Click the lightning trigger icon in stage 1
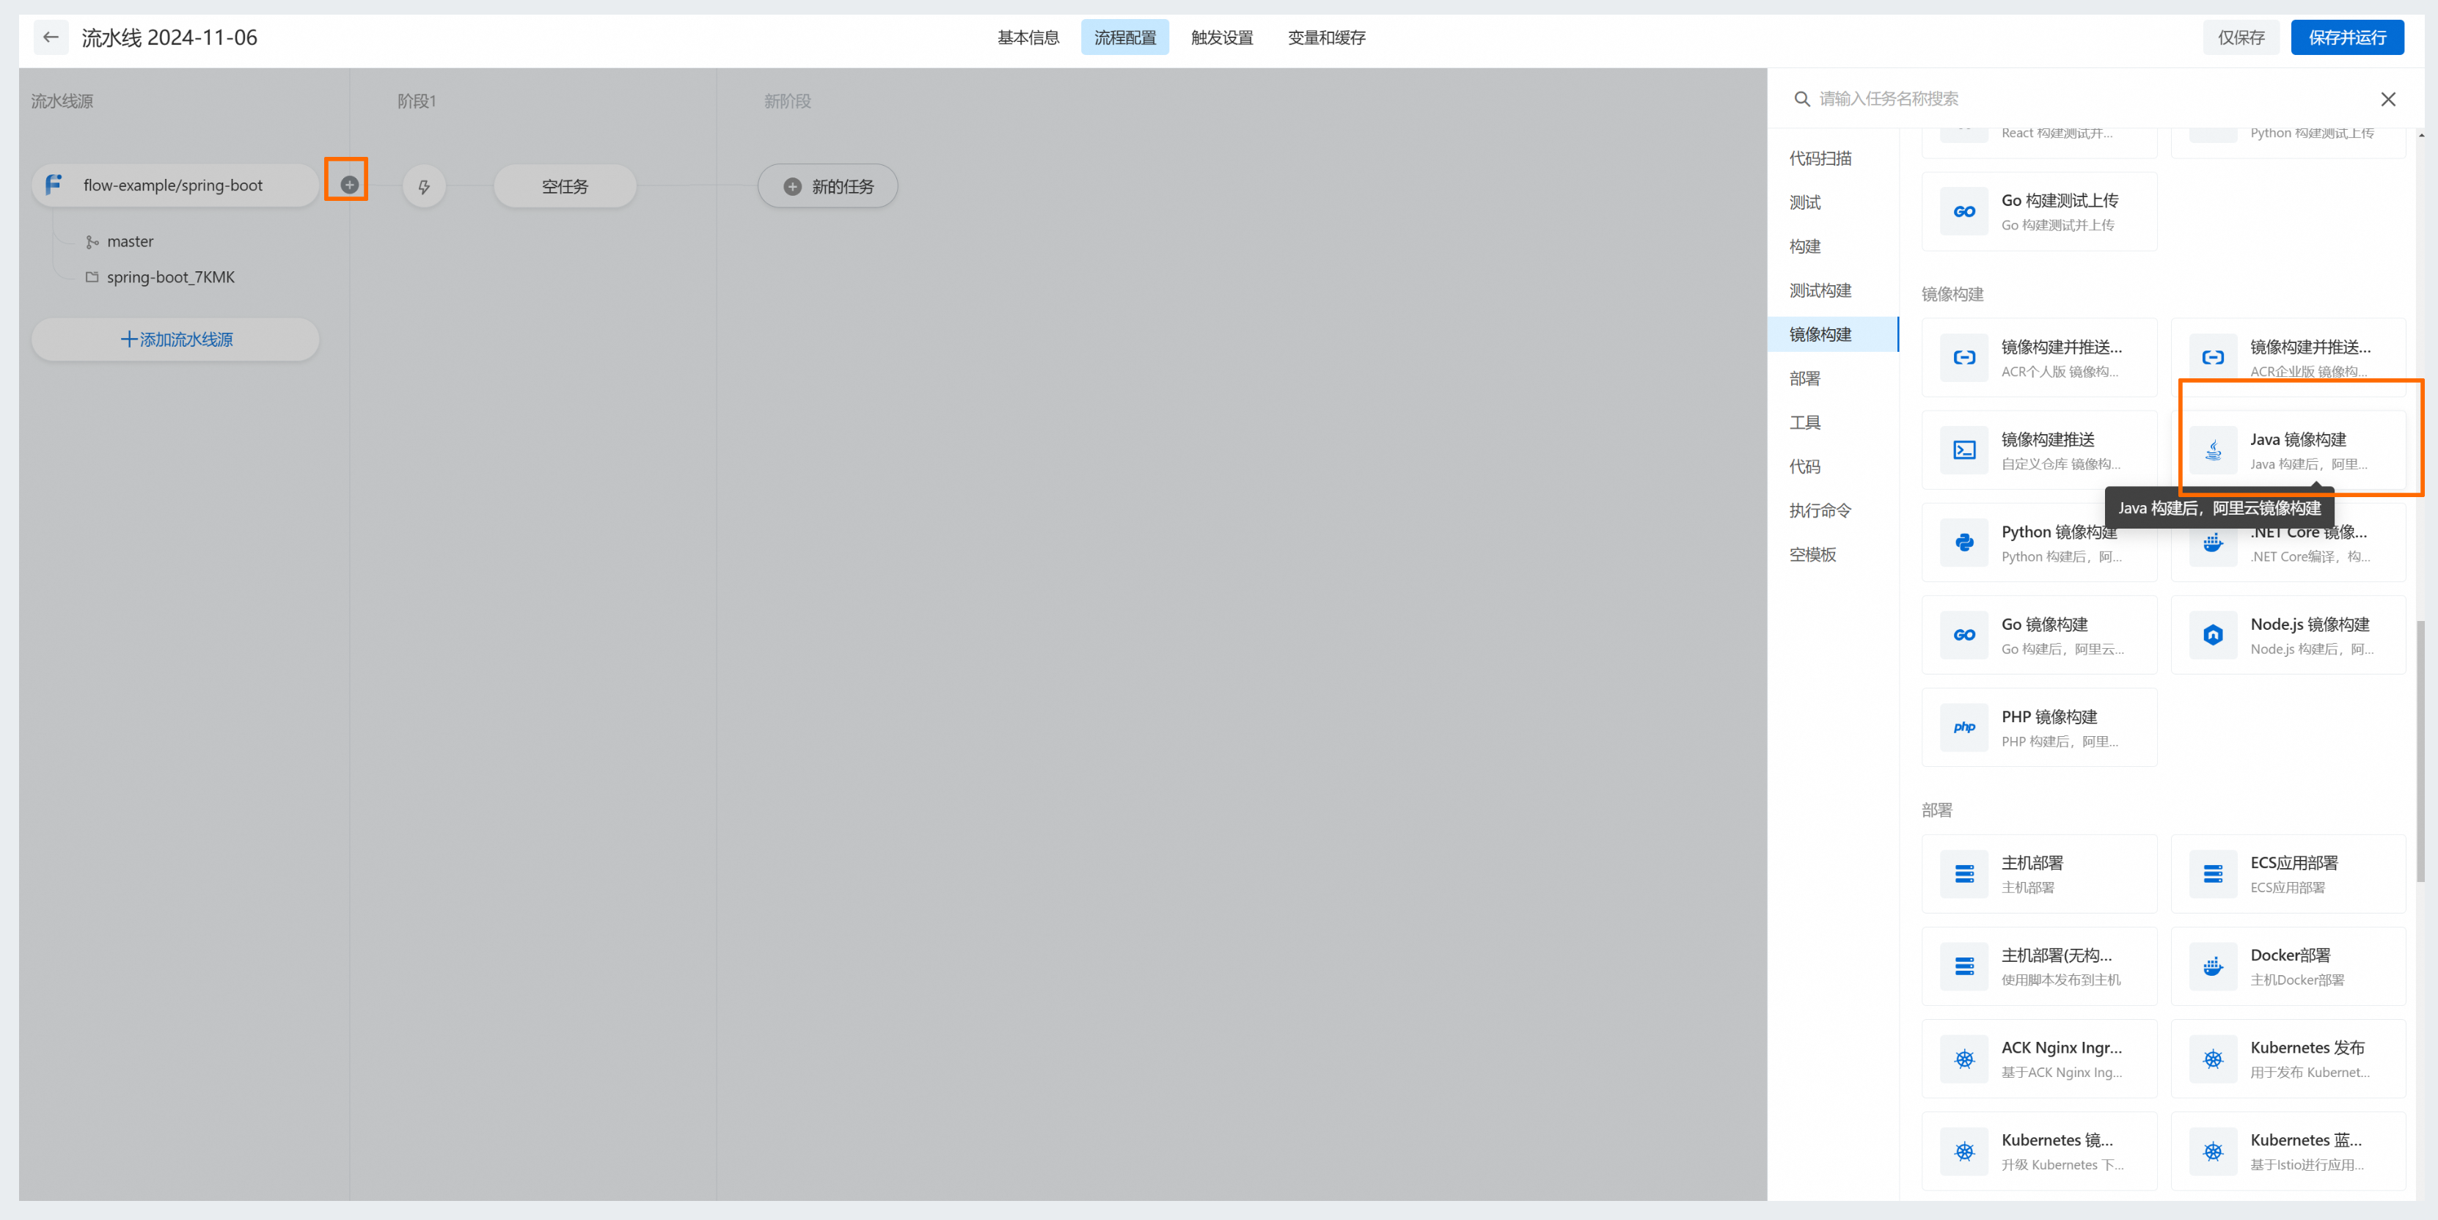The height and width of the screenshot is (1220, 2438). 424,186
